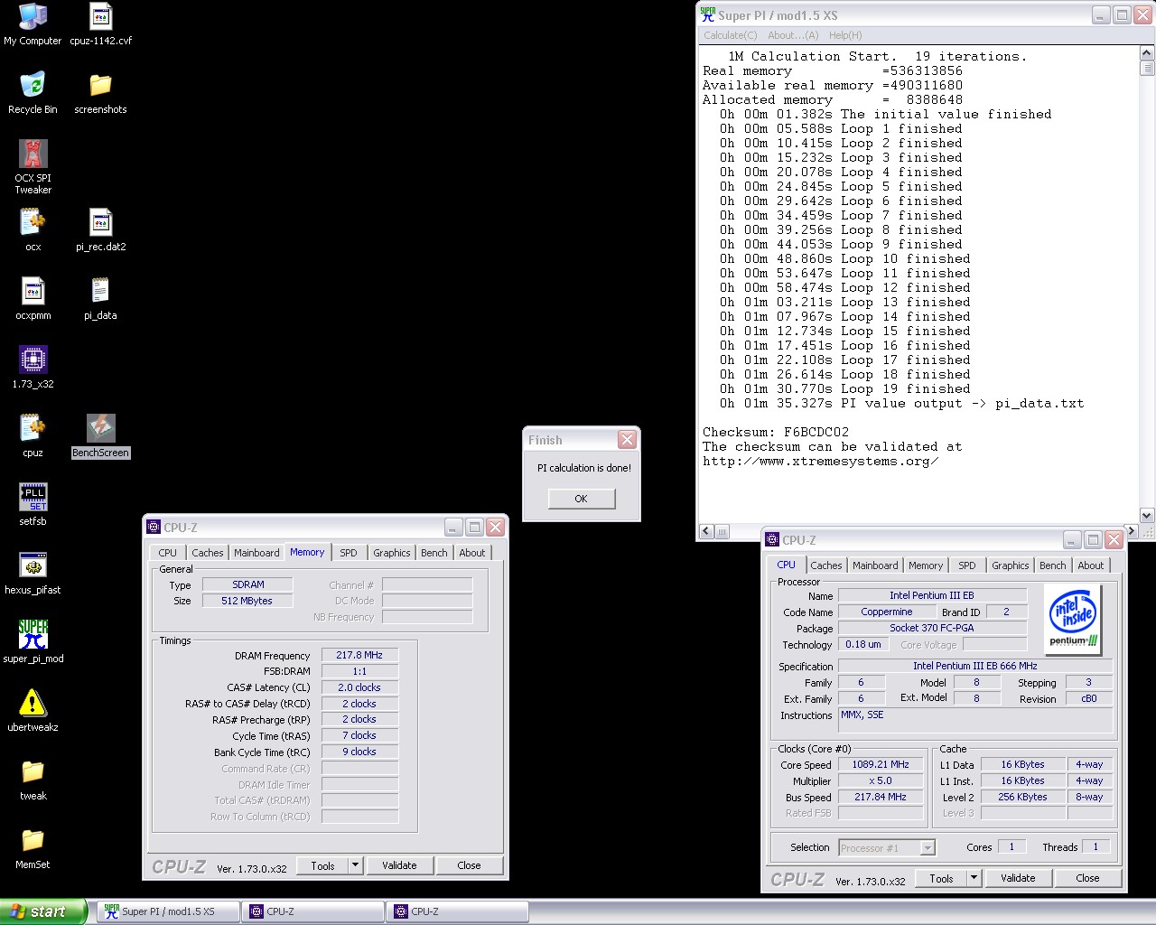
Task: Switch to Memory tab in processor CPU-Z window
Action: click(926, 565)
